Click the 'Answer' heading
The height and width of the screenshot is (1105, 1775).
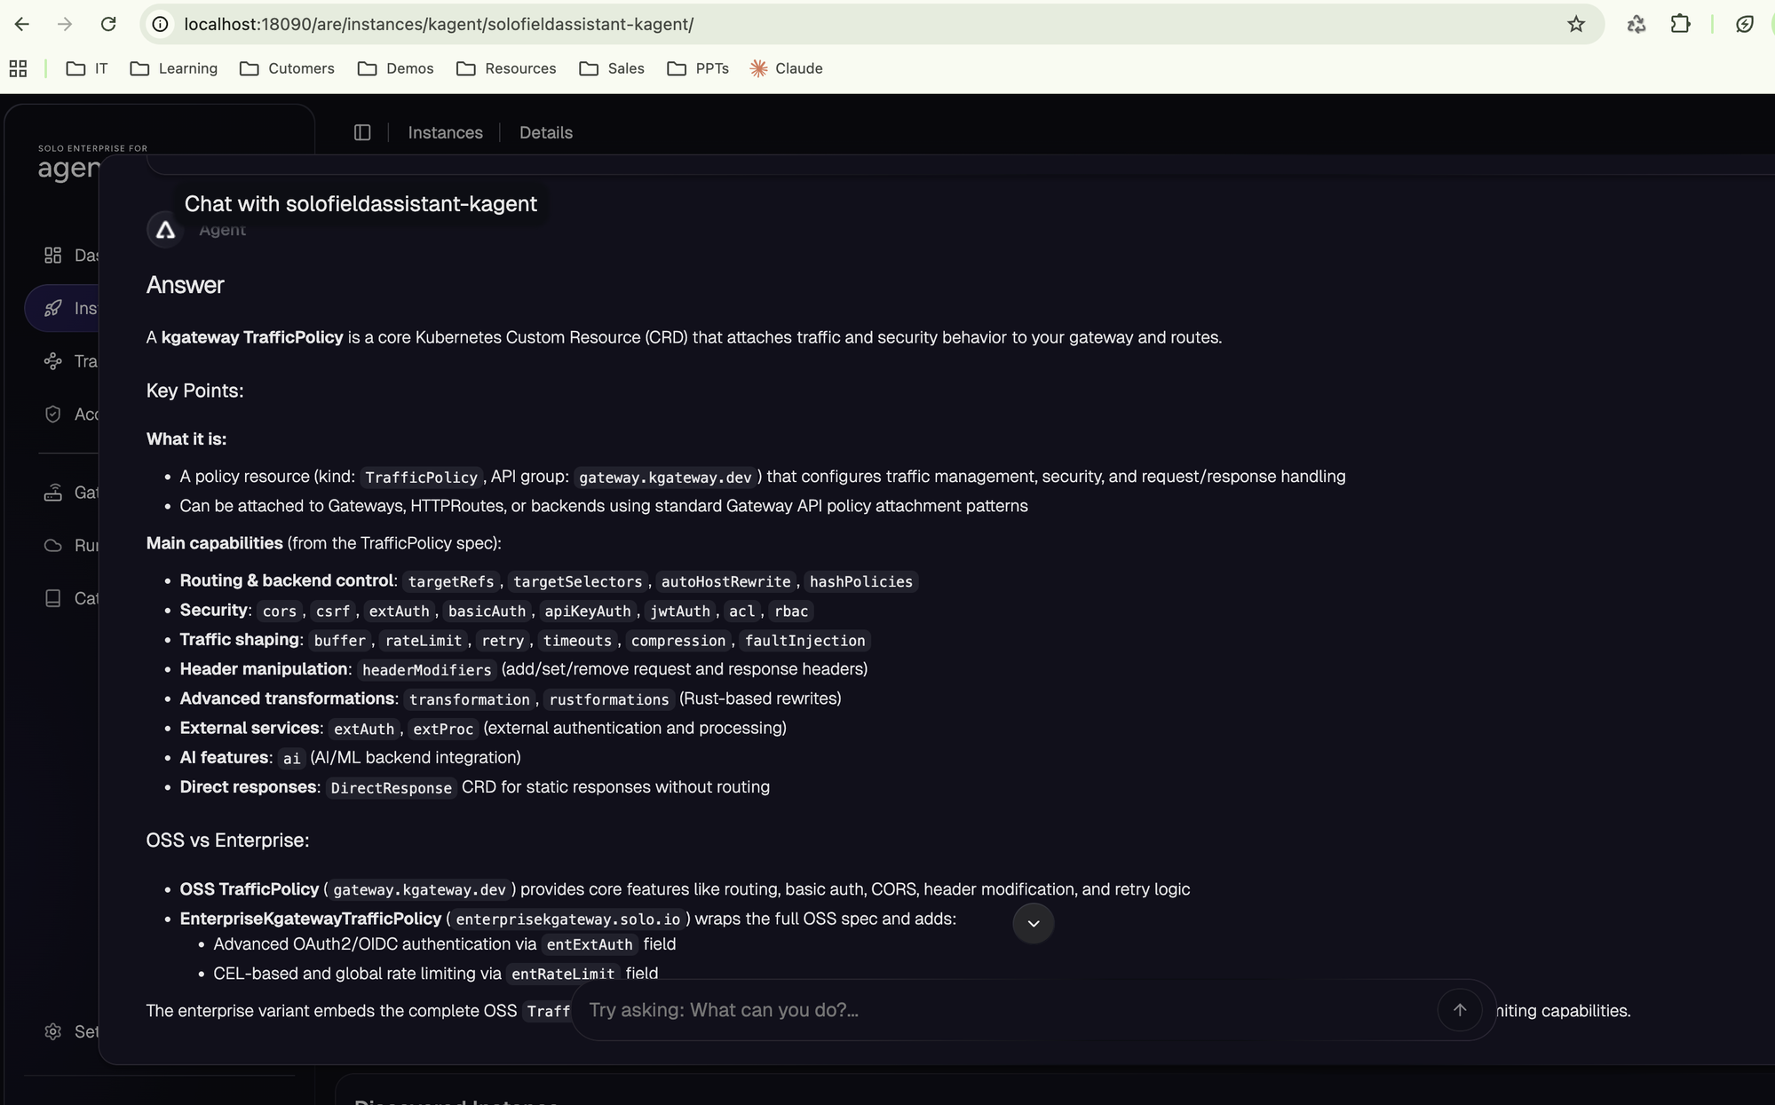[185, 285]
